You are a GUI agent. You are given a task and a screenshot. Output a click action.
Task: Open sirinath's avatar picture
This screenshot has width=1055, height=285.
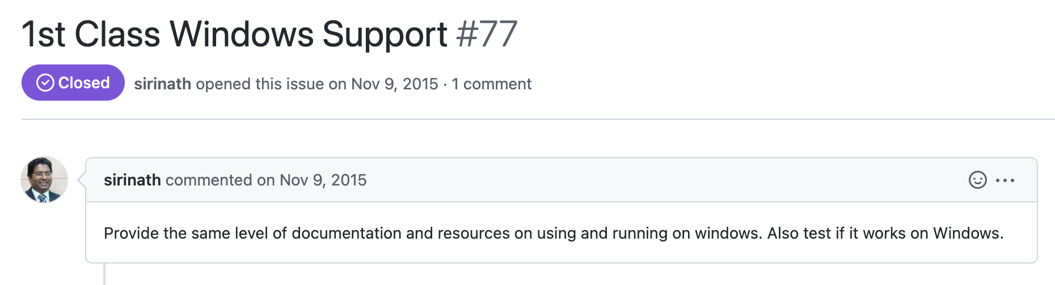point(44,180)
